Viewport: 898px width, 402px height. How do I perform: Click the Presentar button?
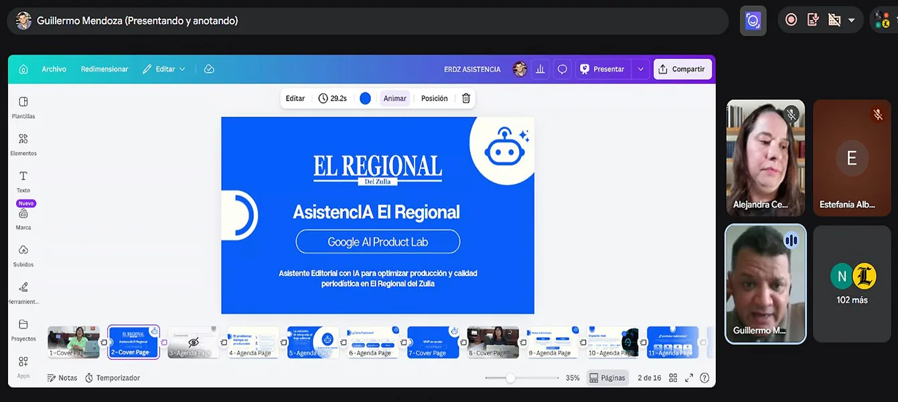click(x=602, y=69)
